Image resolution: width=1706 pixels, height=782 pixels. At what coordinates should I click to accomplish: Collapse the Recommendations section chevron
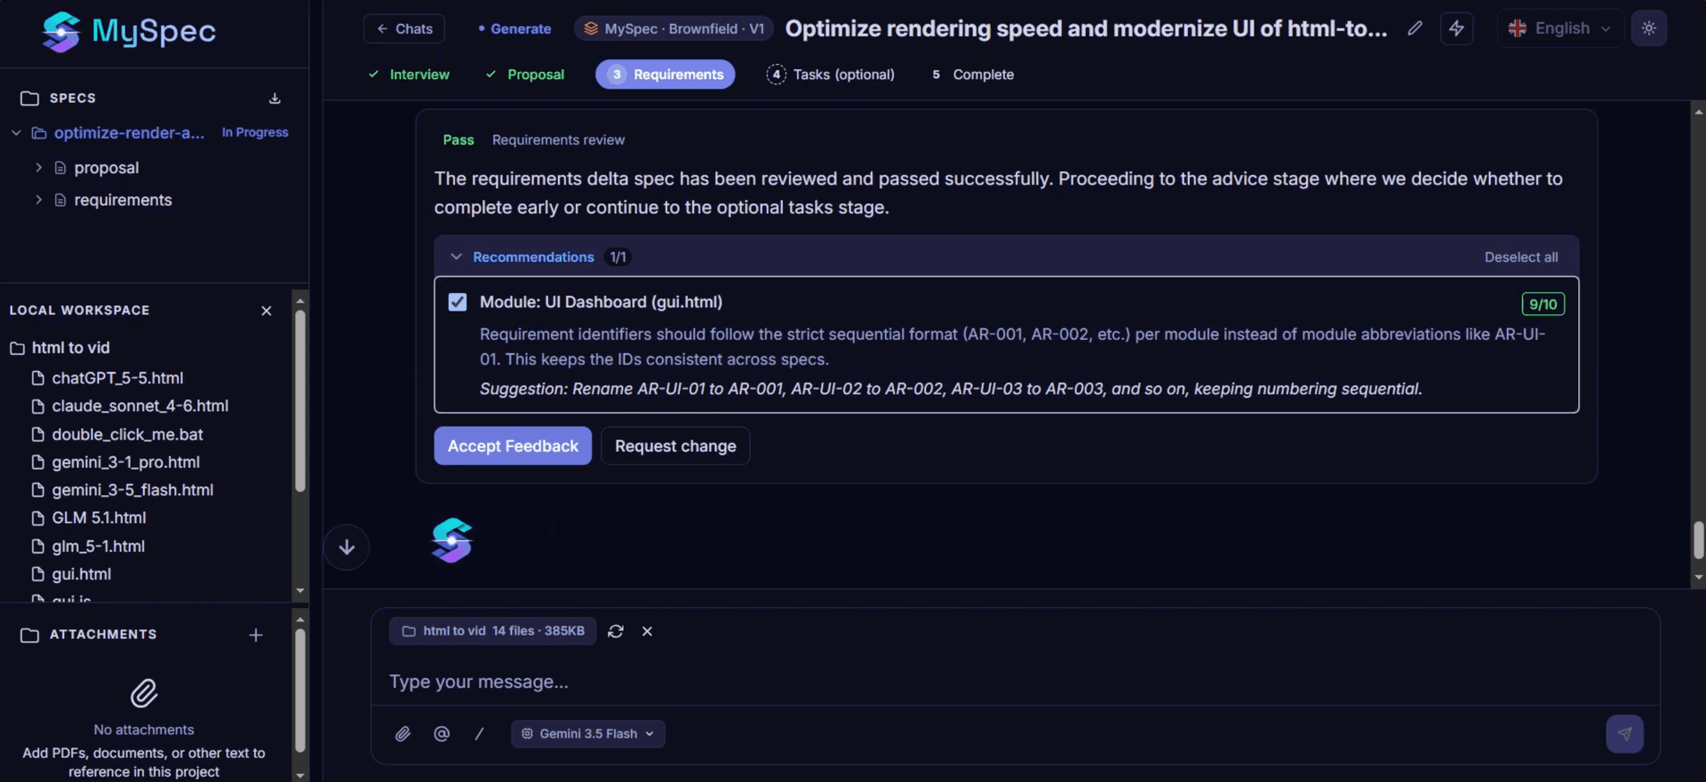tap(456, 257)
